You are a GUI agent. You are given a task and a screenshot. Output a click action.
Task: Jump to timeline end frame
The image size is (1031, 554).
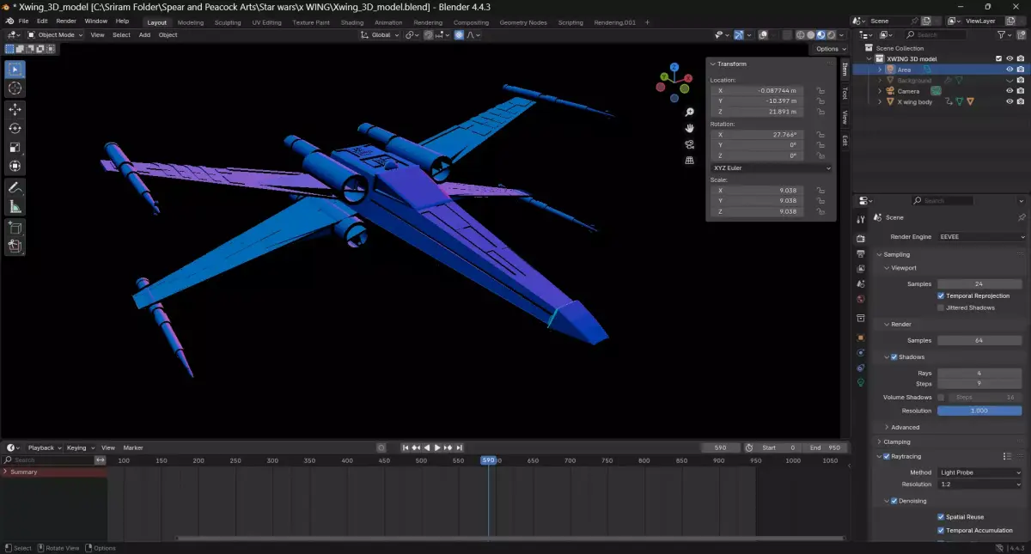459,447
